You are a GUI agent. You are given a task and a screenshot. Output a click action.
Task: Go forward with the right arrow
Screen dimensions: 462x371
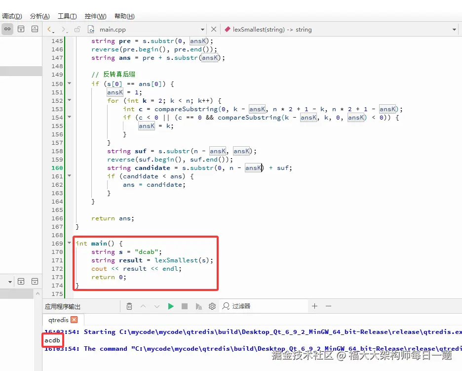pos(64,29)
